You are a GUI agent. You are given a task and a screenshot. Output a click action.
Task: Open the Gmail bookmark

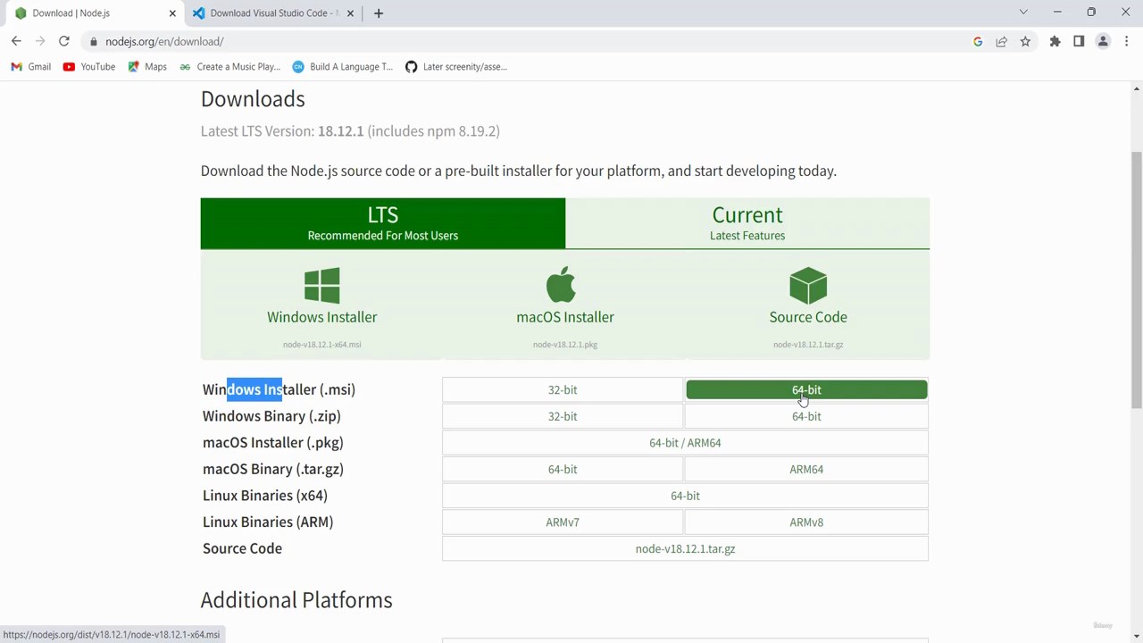tap(31, 67)
